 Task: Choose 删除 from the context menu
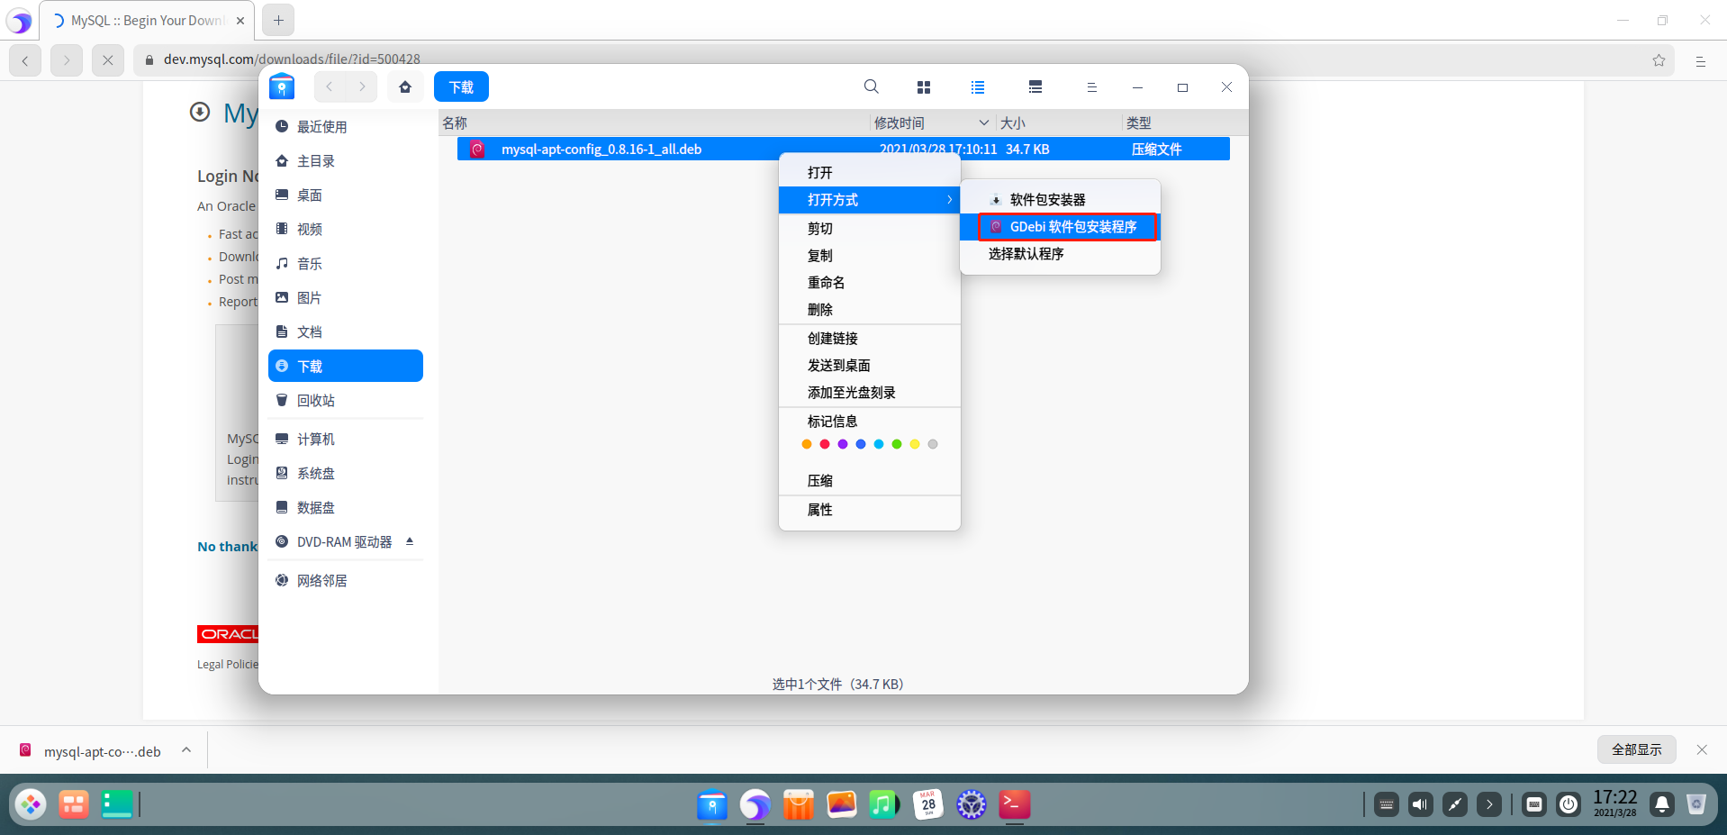pos(870,310)
